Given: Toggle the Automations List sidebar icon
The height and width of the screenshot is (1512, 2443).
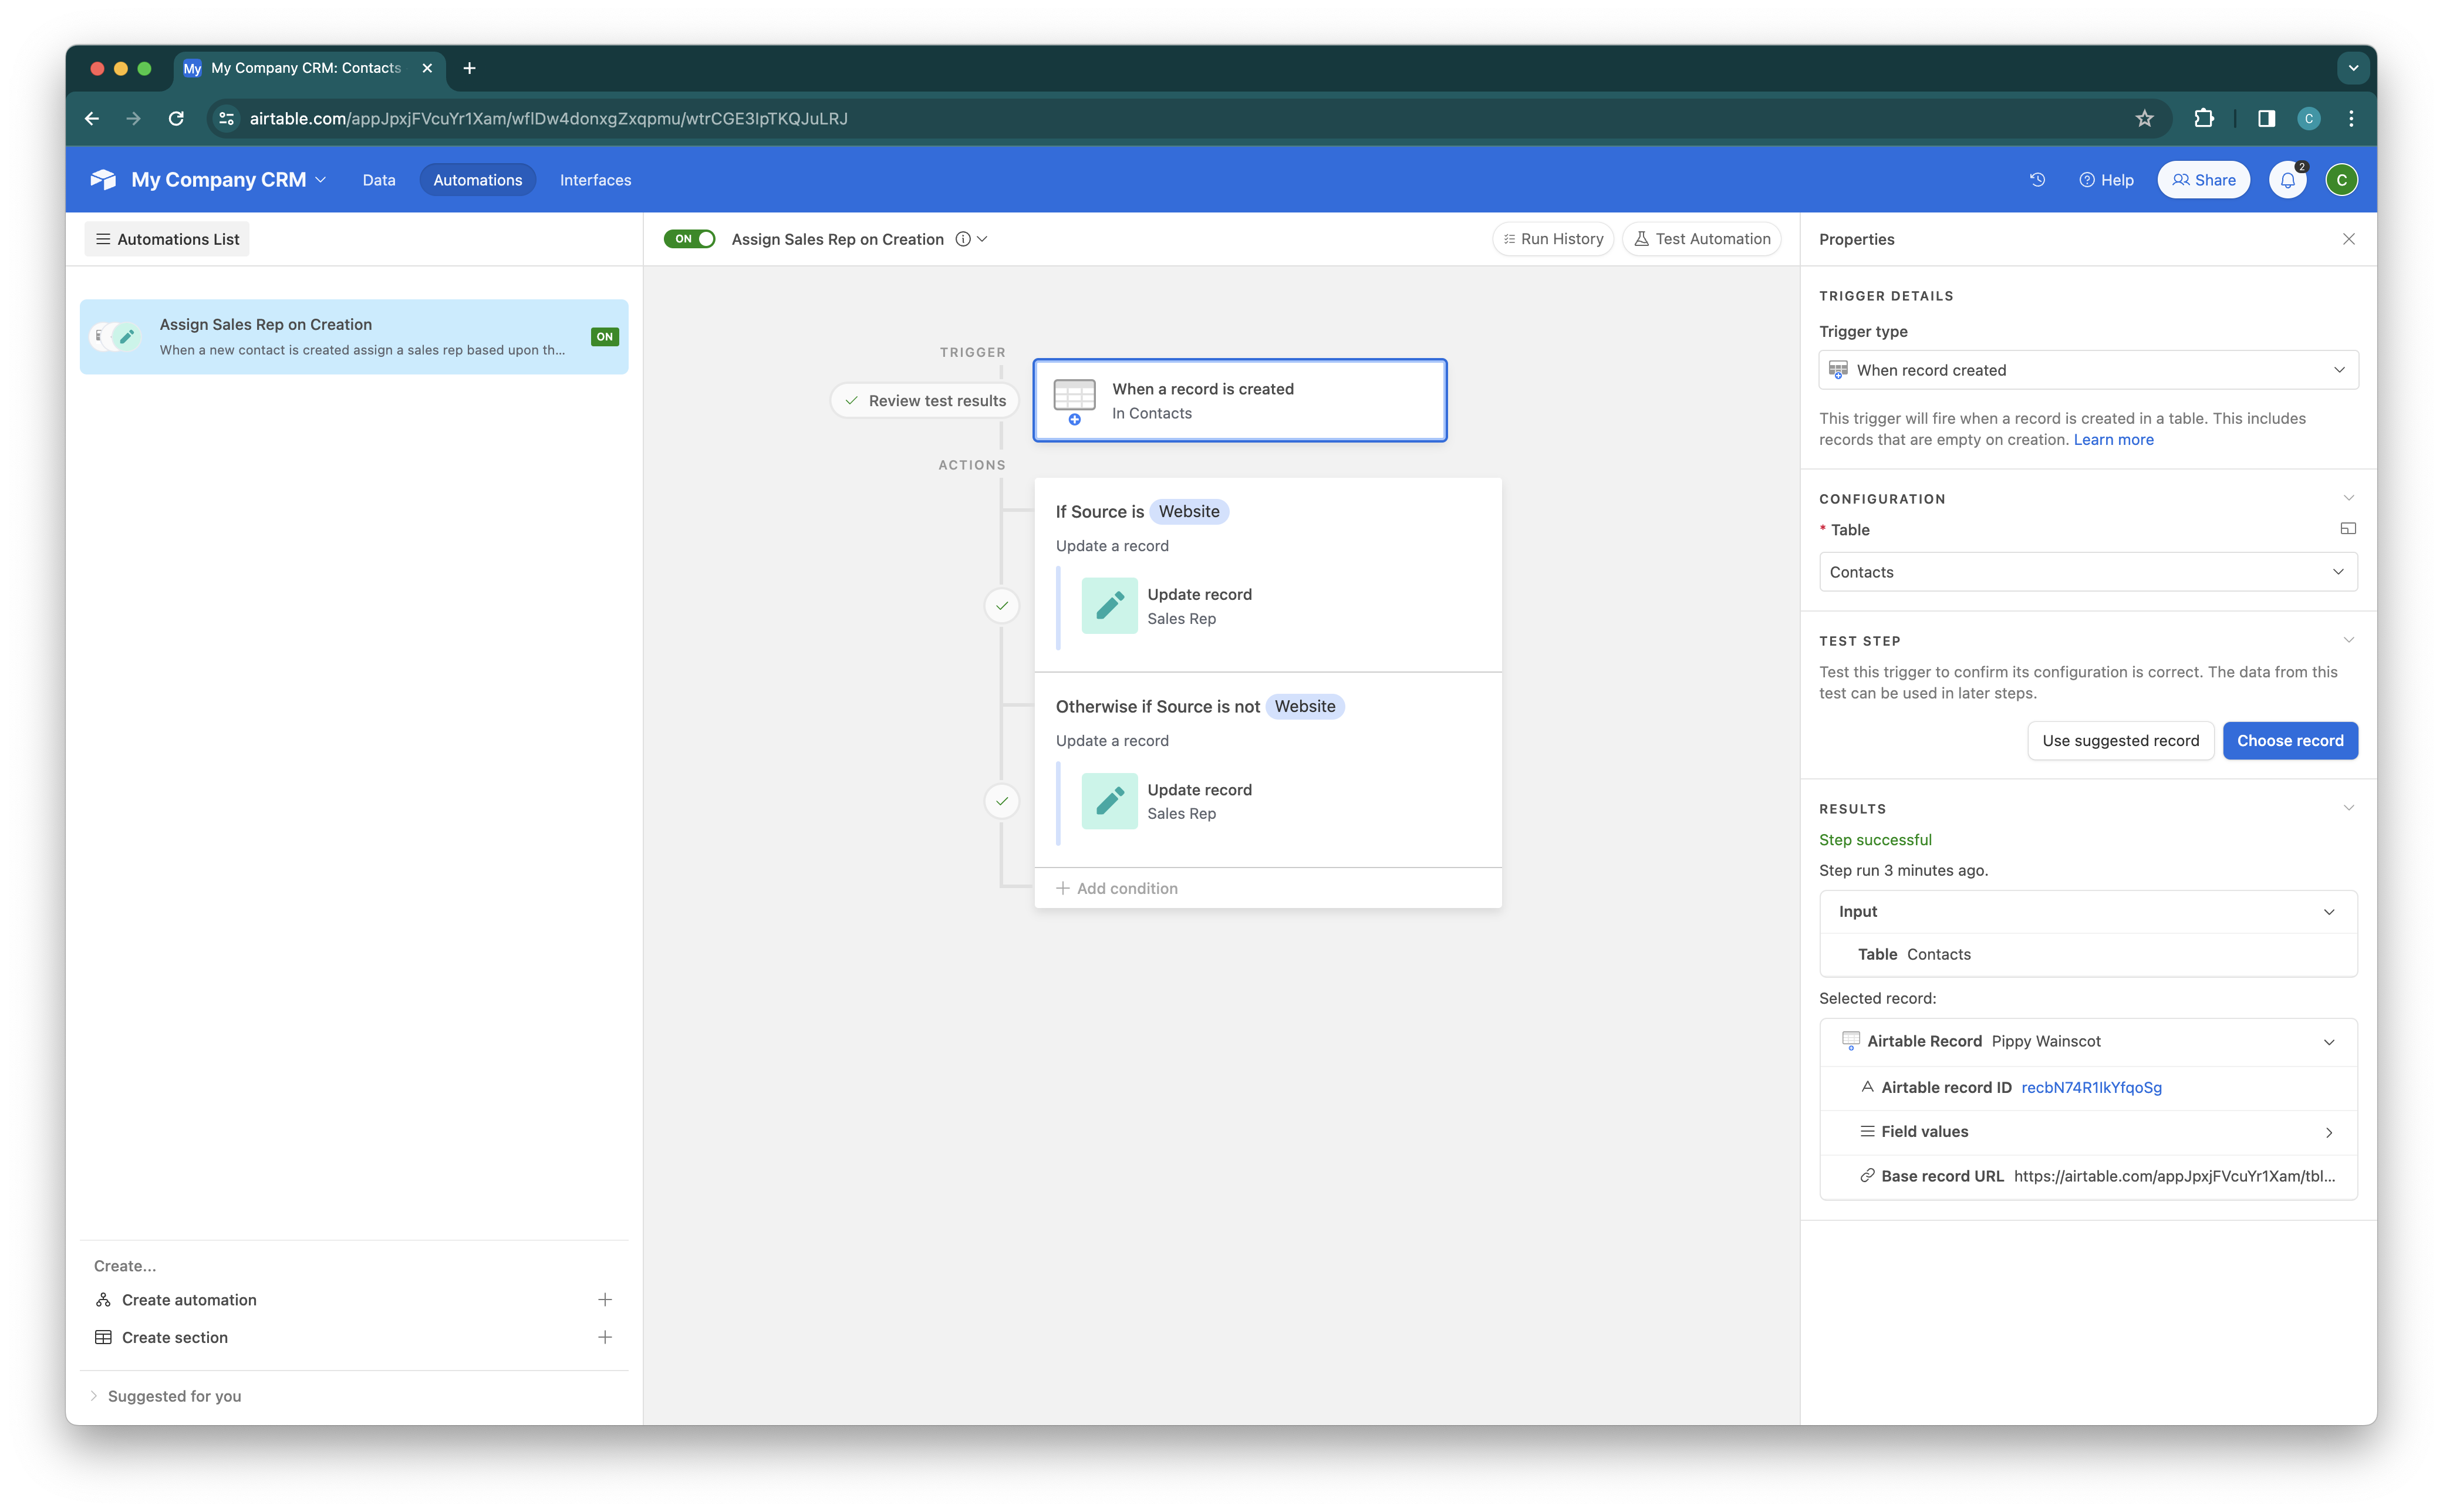Looking at the screenshot, I should point(103,238).
